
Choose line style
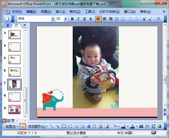pyautogui.click(x=141, y=126)
